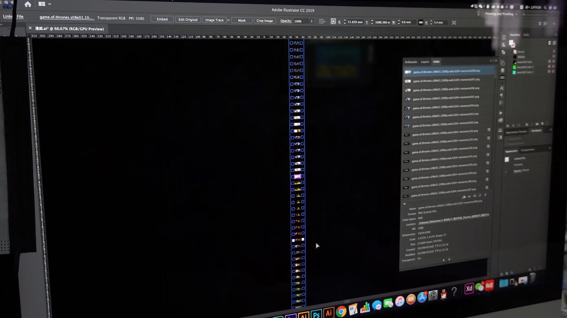Open the align to selection dropdown
Image resolution: width=567 pixels, height=318 pixels.
pos(322,21)
